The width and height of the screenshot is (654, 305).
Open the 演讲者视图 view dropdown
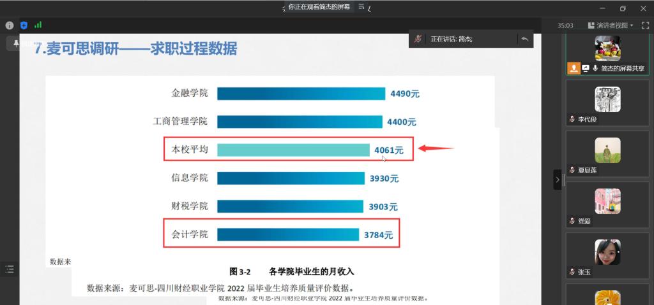click(x=615, y=25)
